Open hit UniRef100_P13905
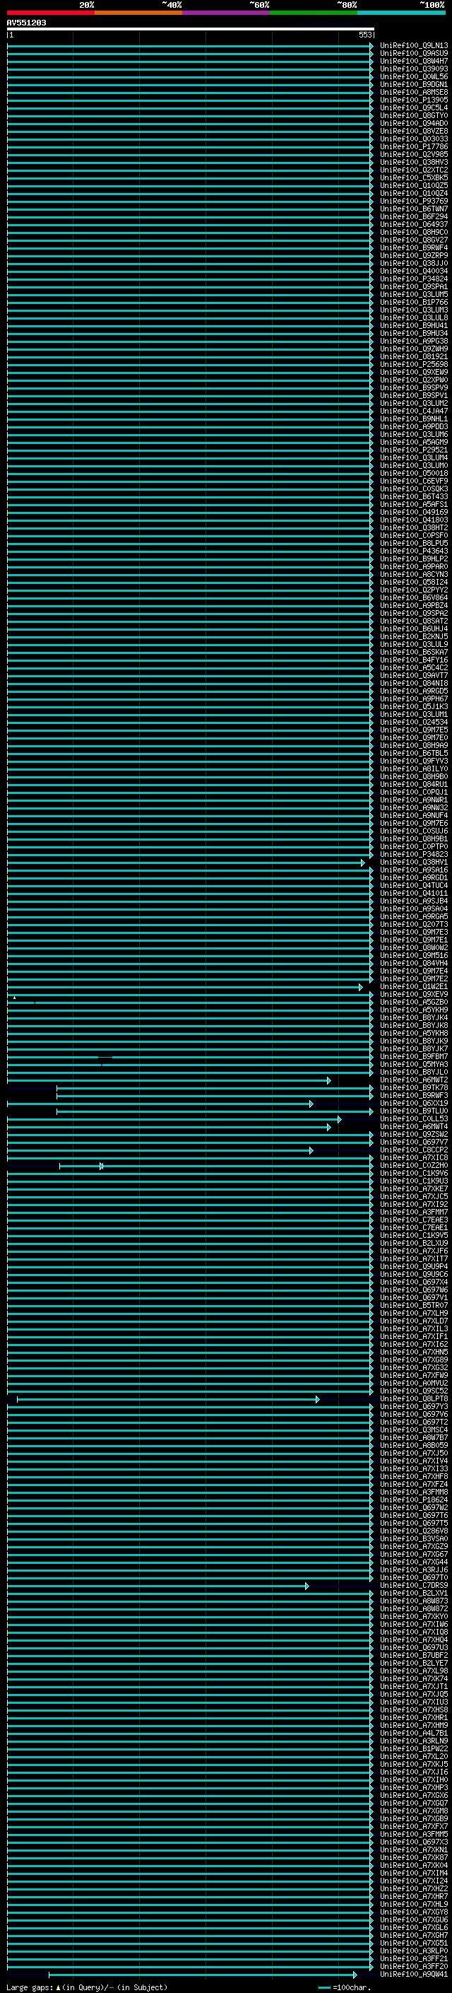This screenshot has height=1993, width=452. (x=414, y=100)
